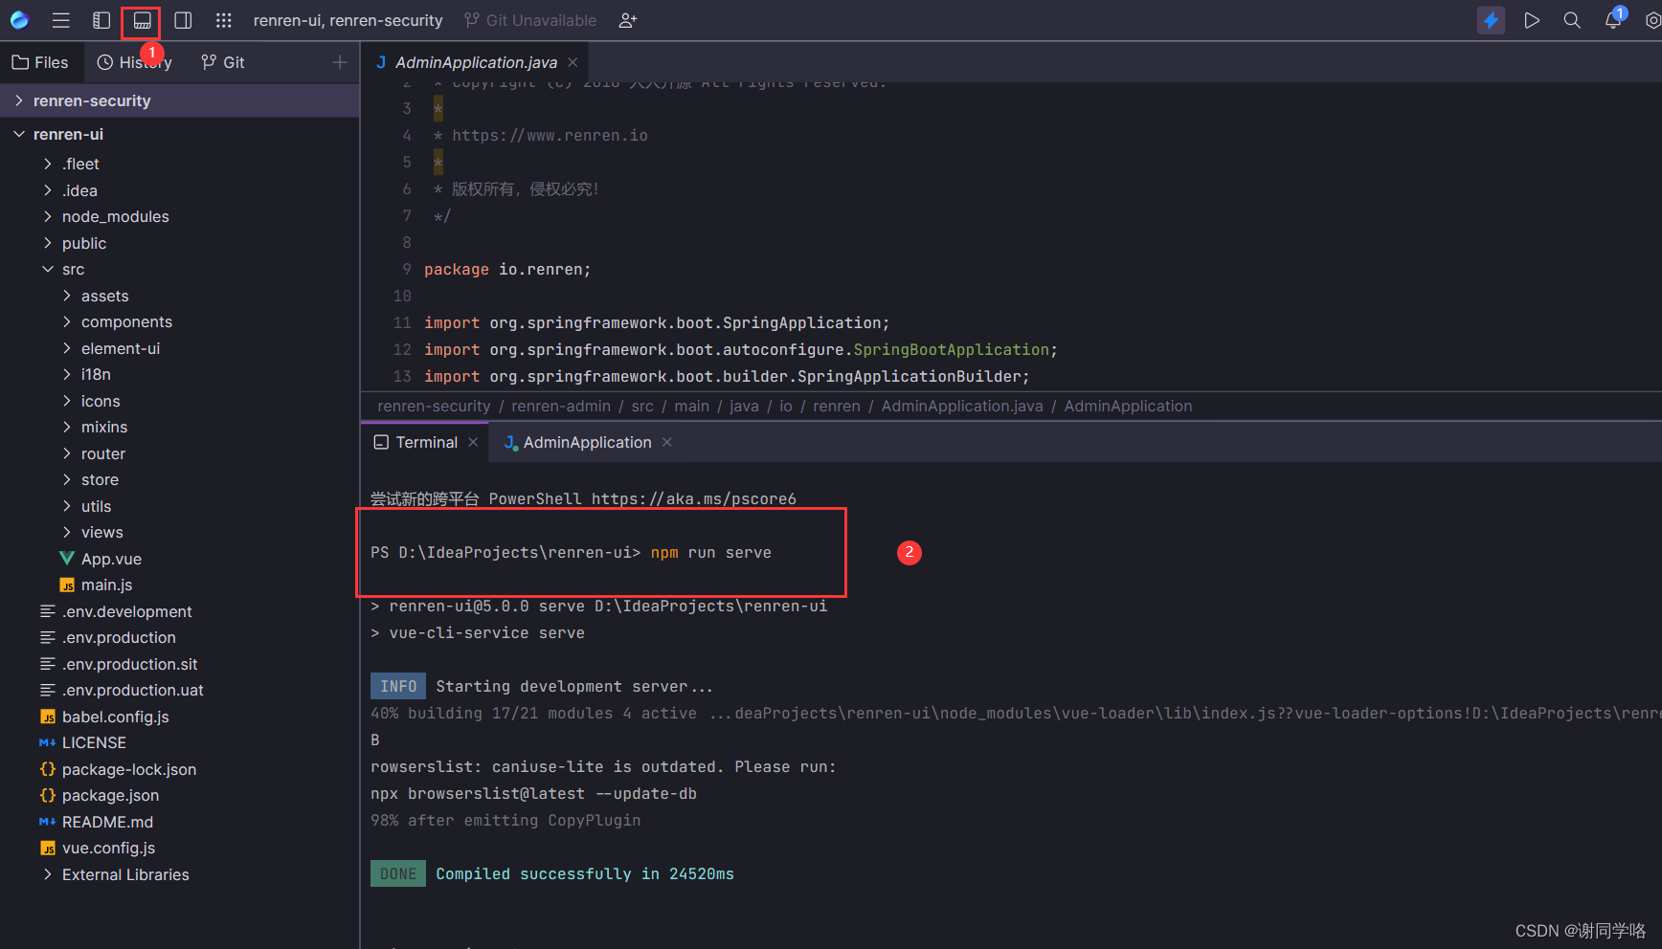Click the last AdminApplication breadcrumb
Screen dimensions: 1662x949
tap(1128, 406)
